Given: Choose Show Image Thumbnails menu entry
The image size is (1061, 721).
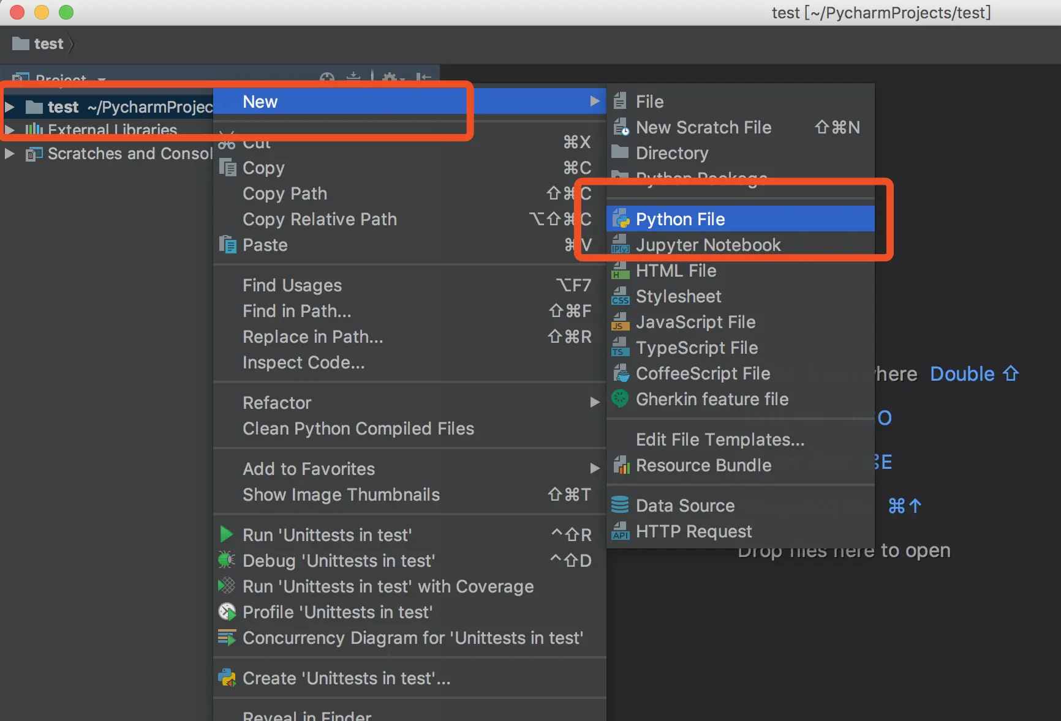Looking at the screenshot, I should click(409, 495).
